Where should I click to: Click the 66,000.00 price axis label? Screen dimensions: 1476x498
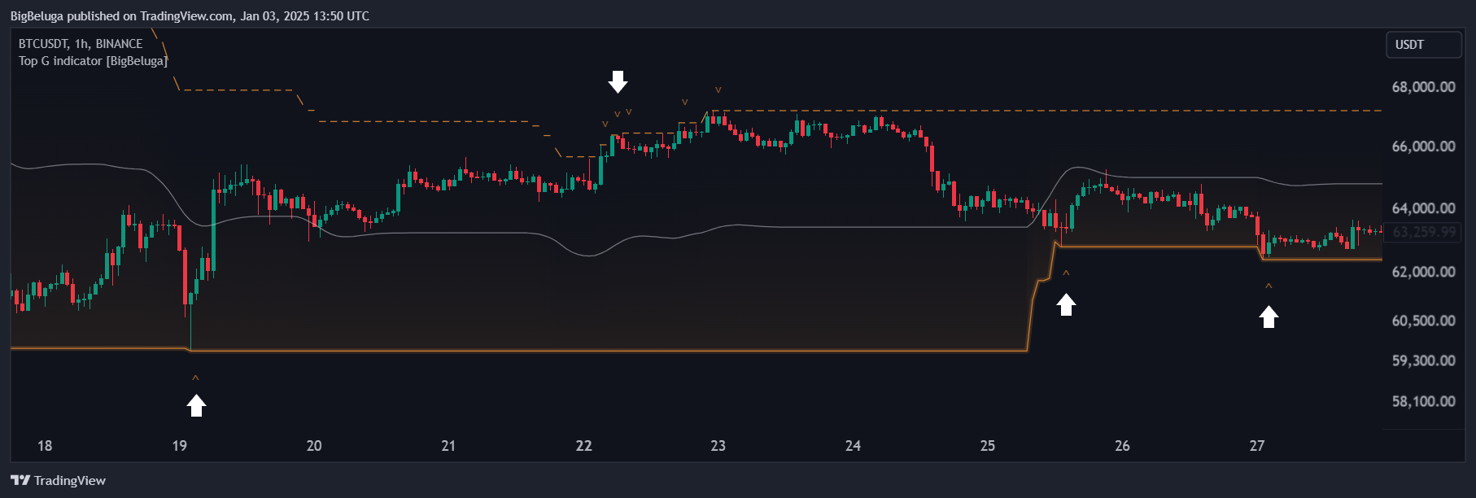click(1423, 146)
